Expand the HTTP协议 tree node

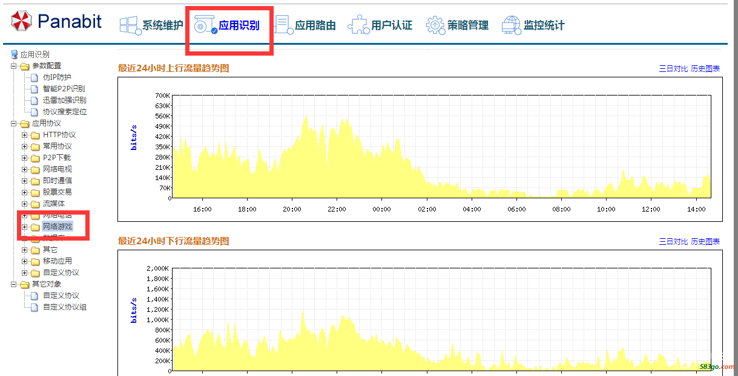tap(25, 135)
